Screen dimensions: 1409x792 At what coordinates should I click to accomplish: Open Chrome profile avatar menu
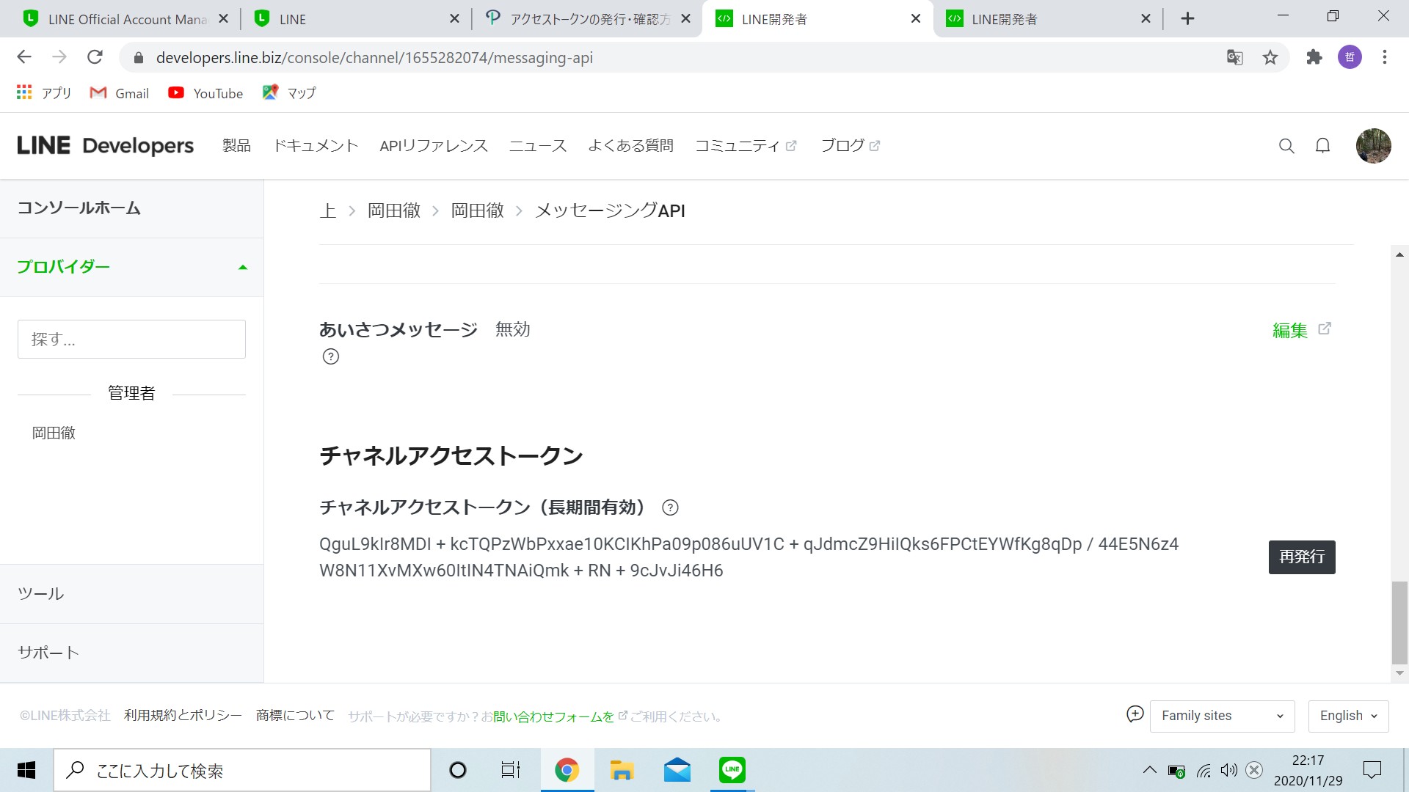[x=1350, y=57]
